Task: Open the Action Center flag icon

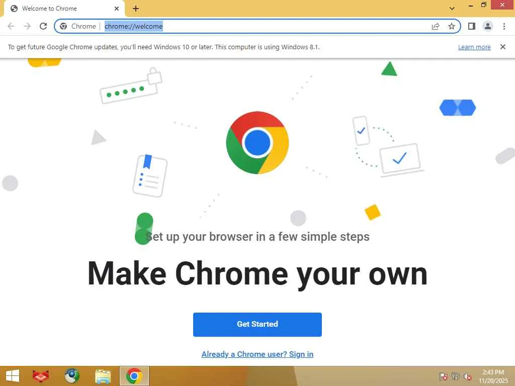Action: click(444, 376)
